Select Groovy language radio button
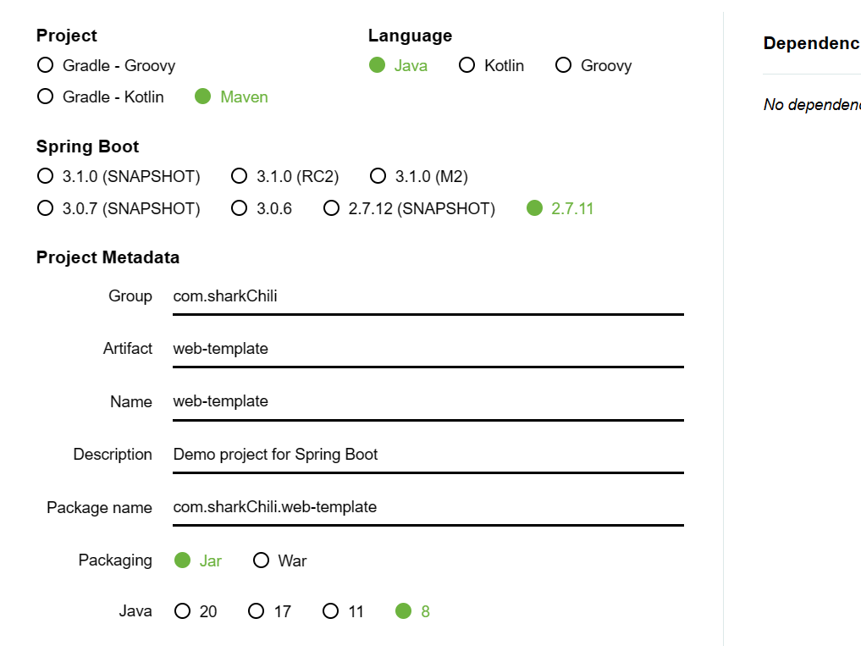Image resolution: width=861 pixels, height=646 pixels. tap(564, 65)
